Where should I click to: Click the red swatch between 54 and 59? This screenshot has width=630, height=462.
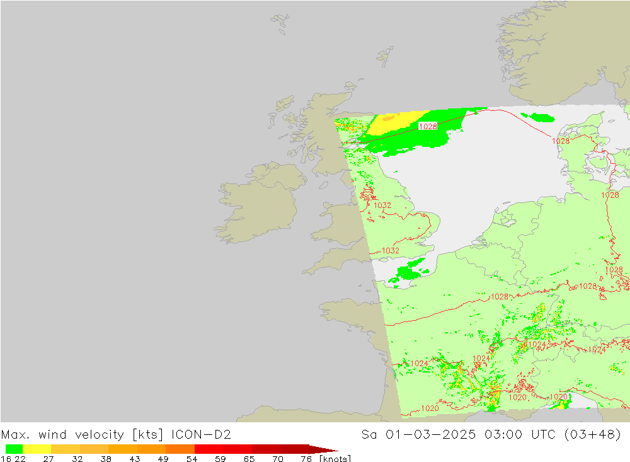[209, 449]
